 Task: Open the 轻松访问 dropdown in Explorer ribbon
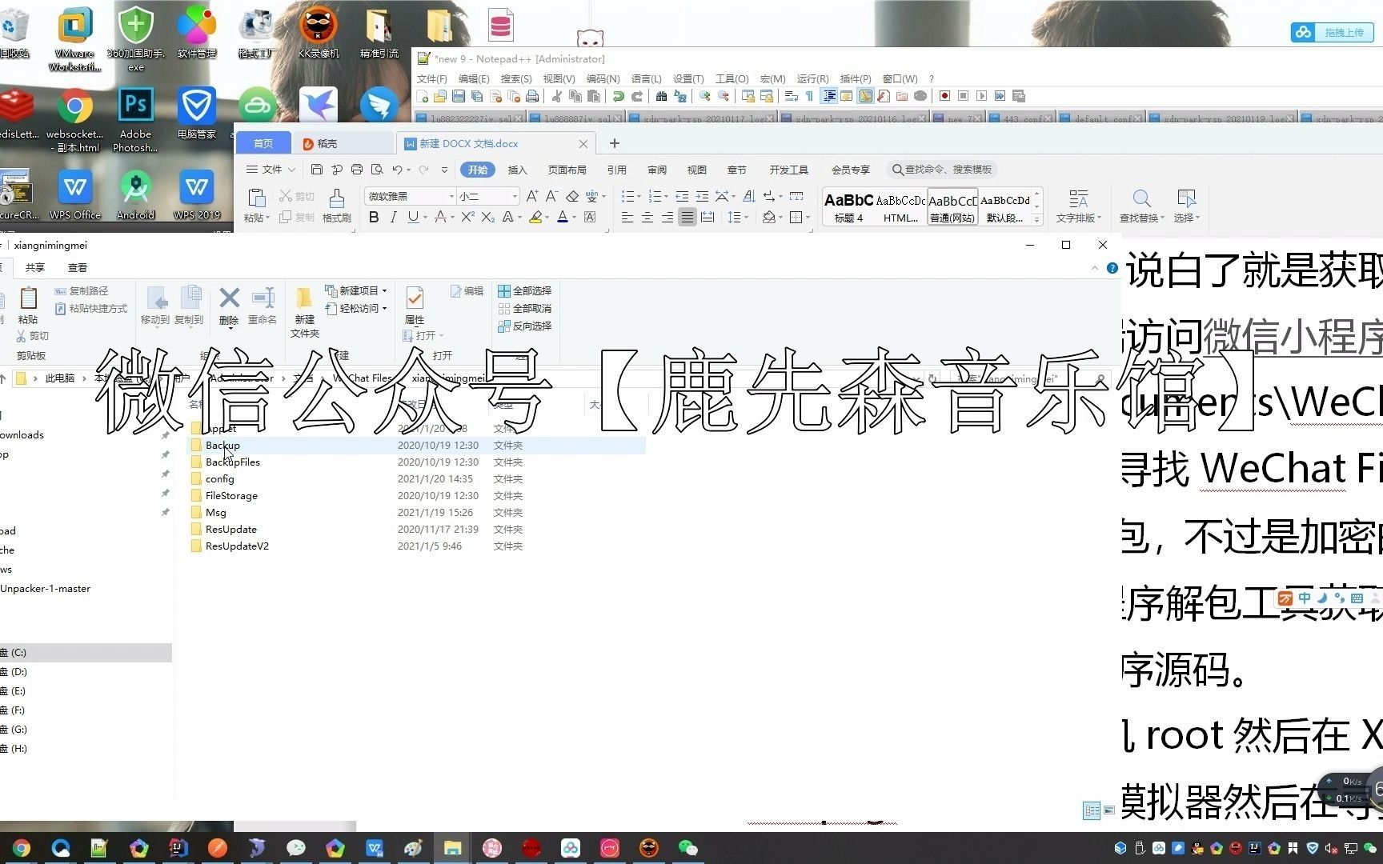(356, 308)
